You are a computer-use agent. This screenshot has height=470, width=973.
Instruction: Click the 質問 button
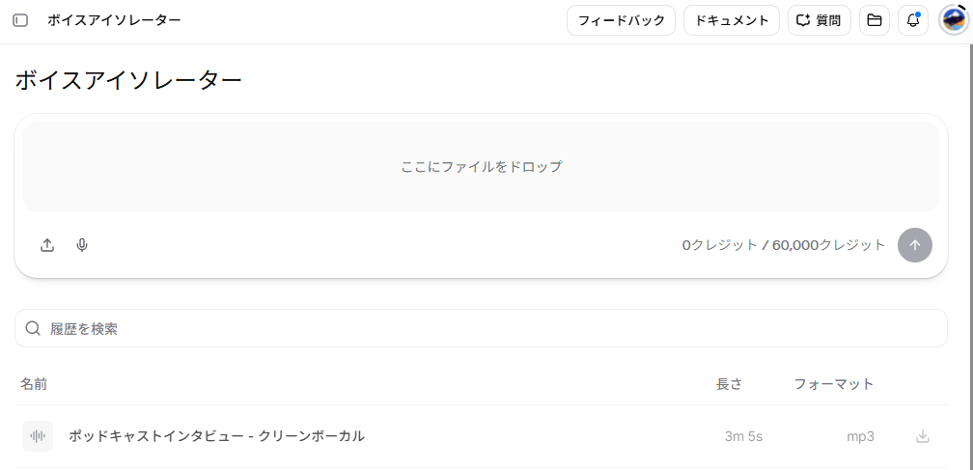[820, 20]
